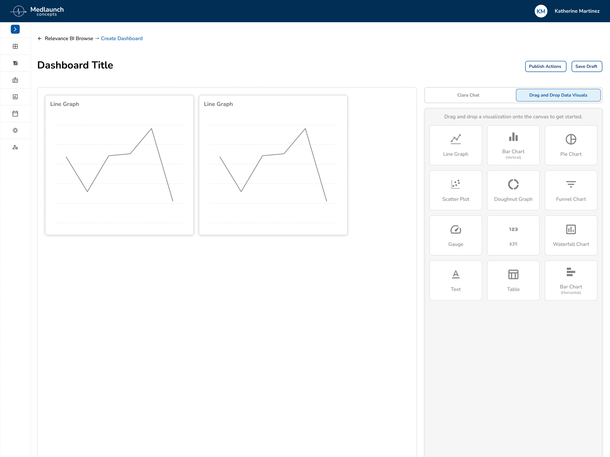
Task: Select the Table visualization tile
Action: (x=513, y=281)
